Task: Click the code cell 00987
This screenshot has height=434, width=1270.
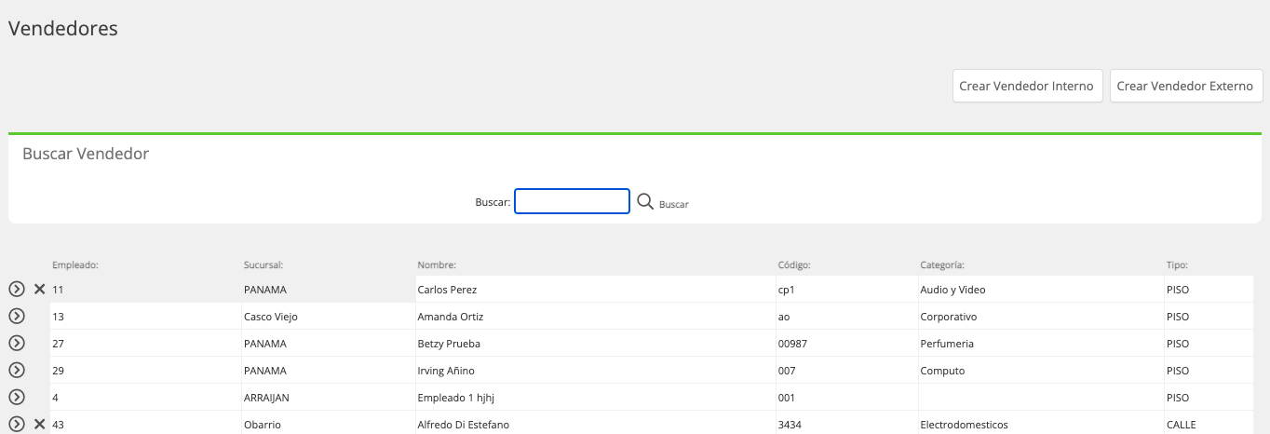Action: (845, 344)
